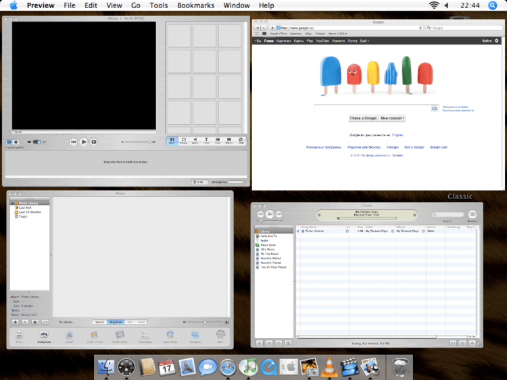This screenshot has height=380, width=507.
Task: Show photo info via iPhoto's i button
Action: [x=35, y=322]
